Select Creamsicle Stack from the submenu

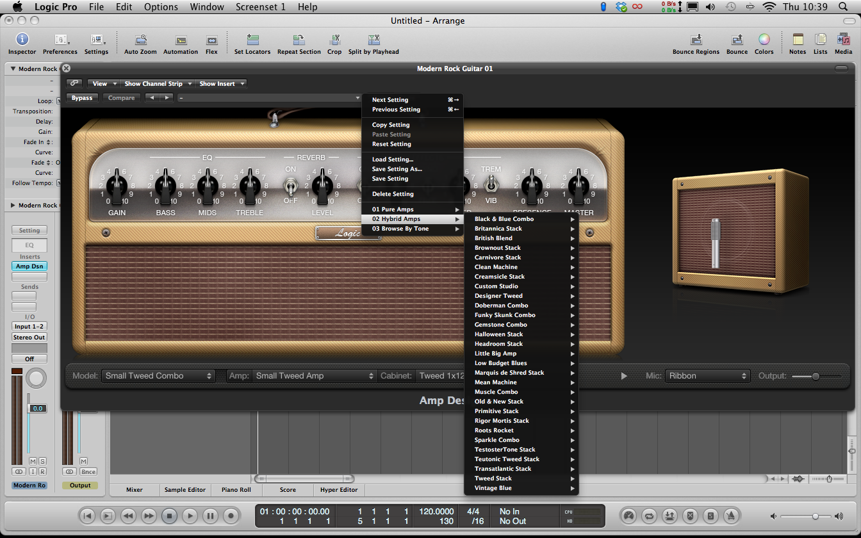pyautogui.click(x=500, y=277)
